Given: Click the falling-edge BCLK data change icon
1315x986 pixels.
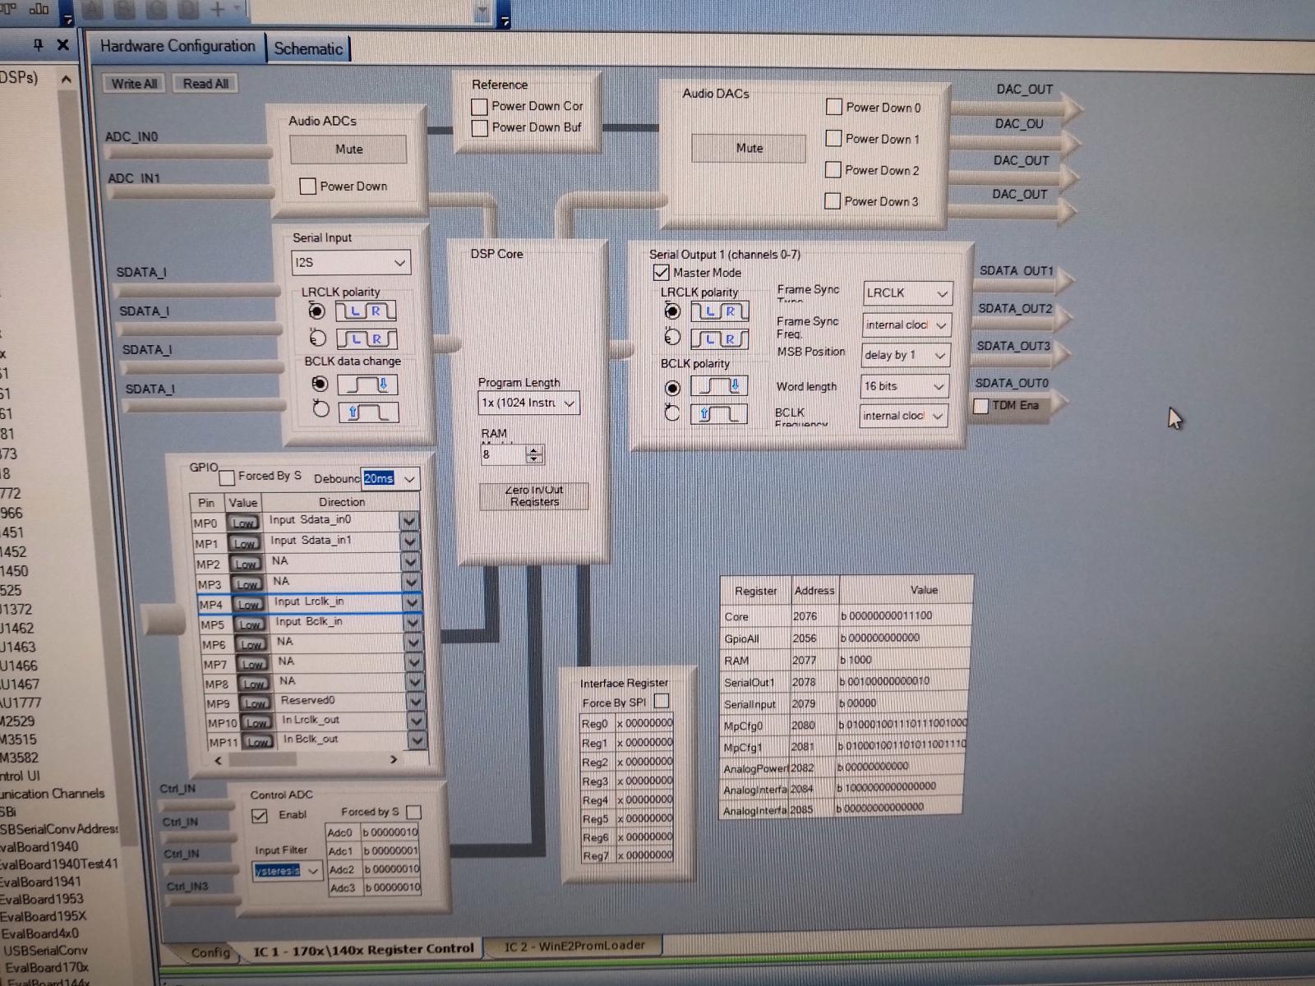Looking at the screenshot, I should pos(367,385).
